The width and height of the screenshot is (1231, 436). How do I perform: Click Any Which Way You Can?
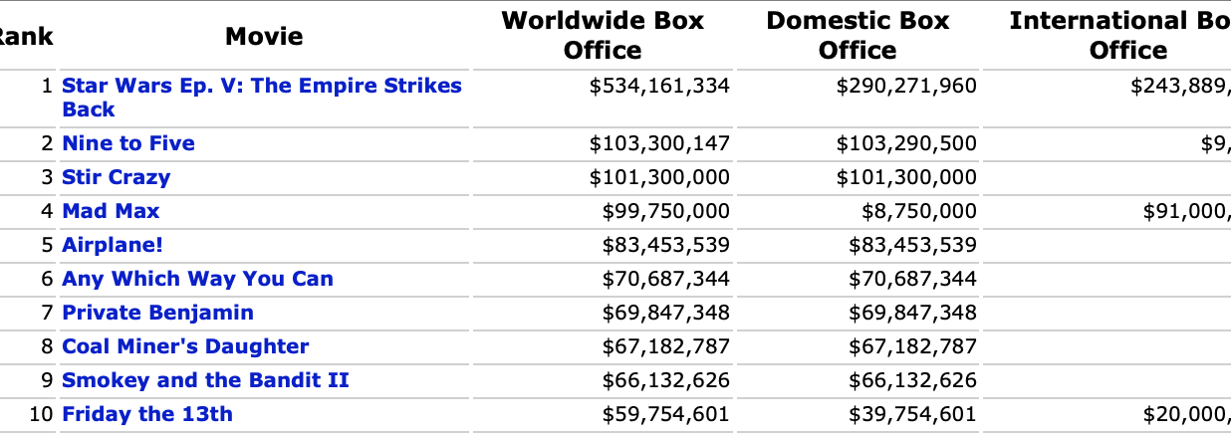[197, 279]
